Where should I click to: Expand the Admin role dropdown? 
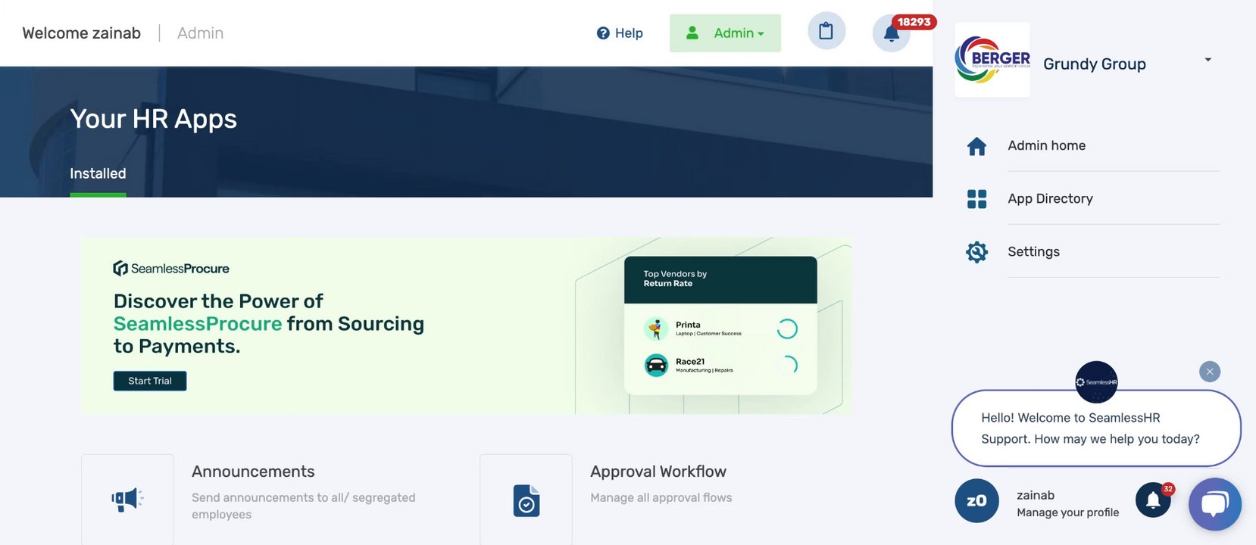coord(725,33)
